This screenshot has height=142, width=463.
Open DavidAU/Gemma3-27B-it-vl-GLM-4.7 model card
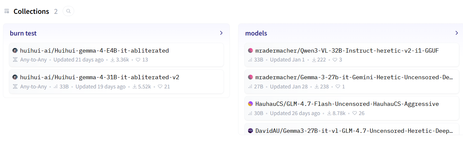point(352,129)
